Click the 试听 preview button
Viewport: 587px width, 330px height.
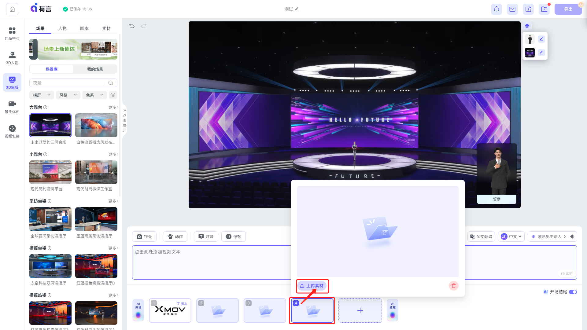coord(567,273)
